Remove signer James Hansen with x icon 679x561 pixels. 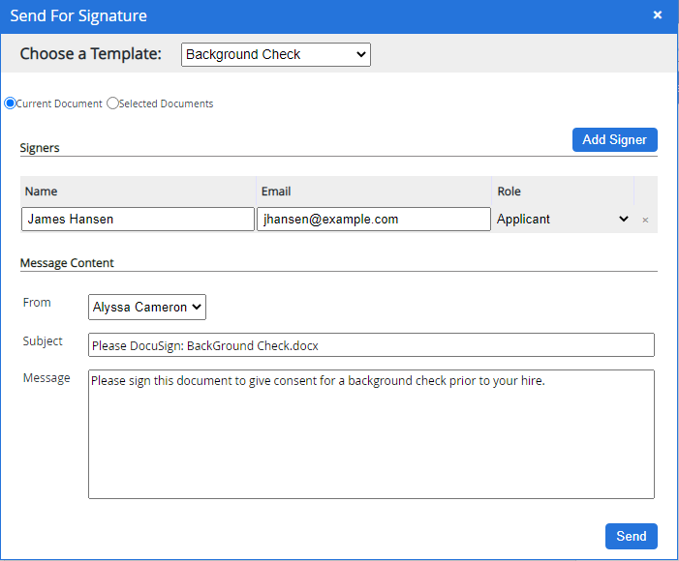(x=645, y=220)
